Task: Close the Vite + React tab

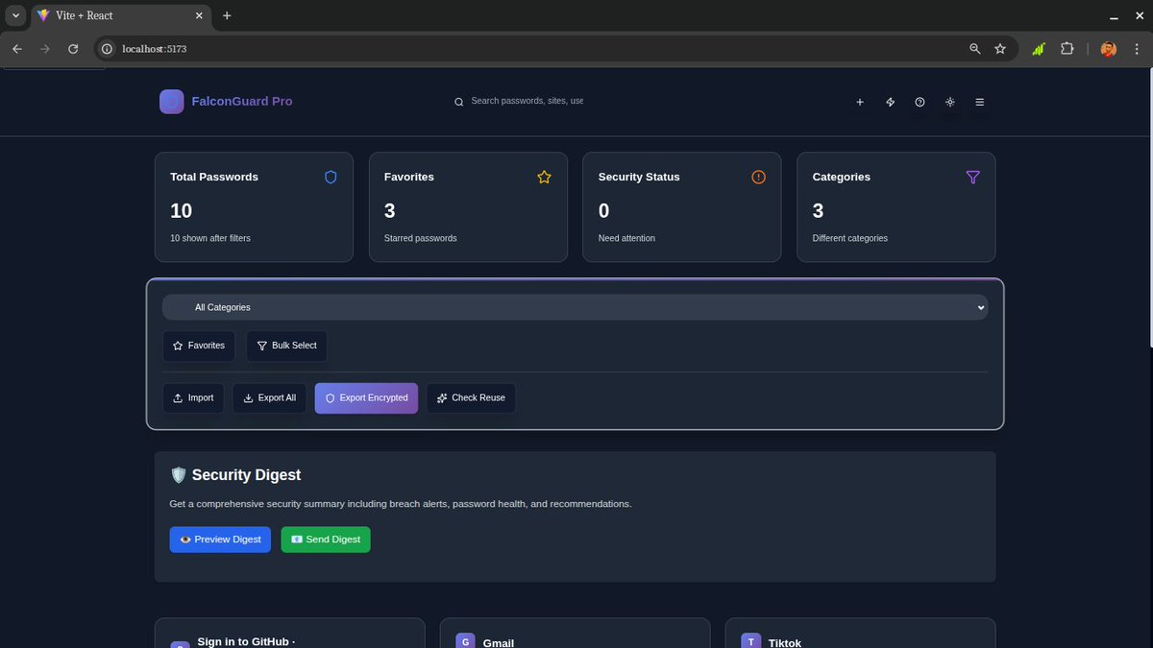Action: click(199, 16)
